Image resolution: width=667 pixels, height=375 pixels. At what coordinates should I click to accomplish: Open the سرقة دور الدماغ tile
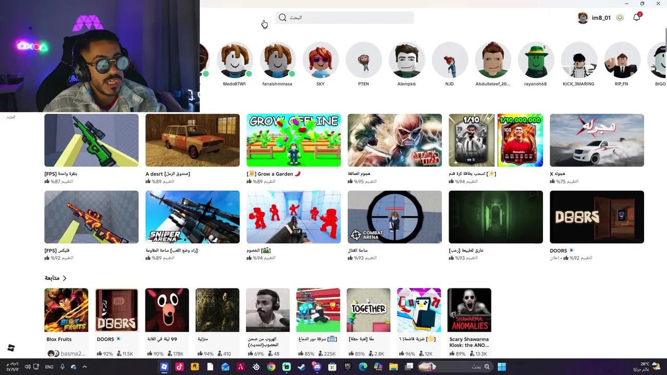point(318,310)
